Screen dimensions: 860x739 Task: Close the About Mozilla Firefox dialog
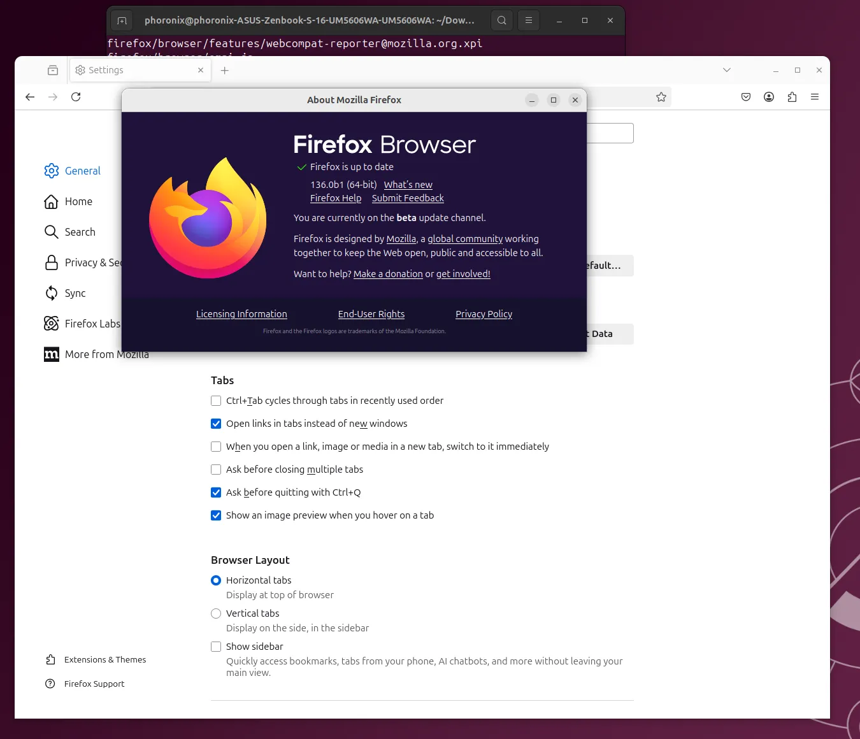(x=575, y=100)
